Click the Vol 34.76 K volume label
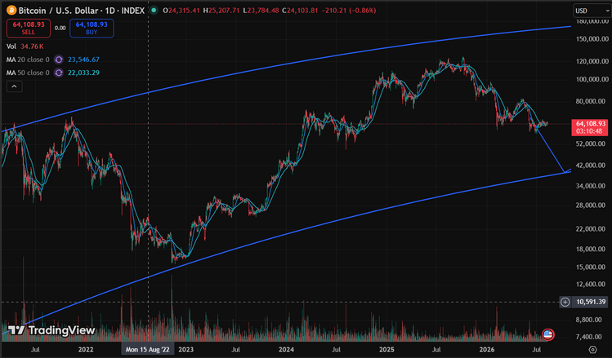 (25, 46)
